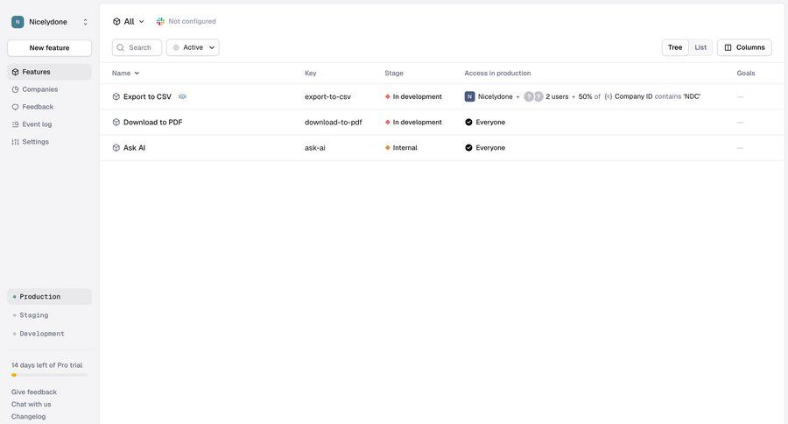Click the Columns layout icon
Screen dimensions: 788x424
(x=728, y=47)
